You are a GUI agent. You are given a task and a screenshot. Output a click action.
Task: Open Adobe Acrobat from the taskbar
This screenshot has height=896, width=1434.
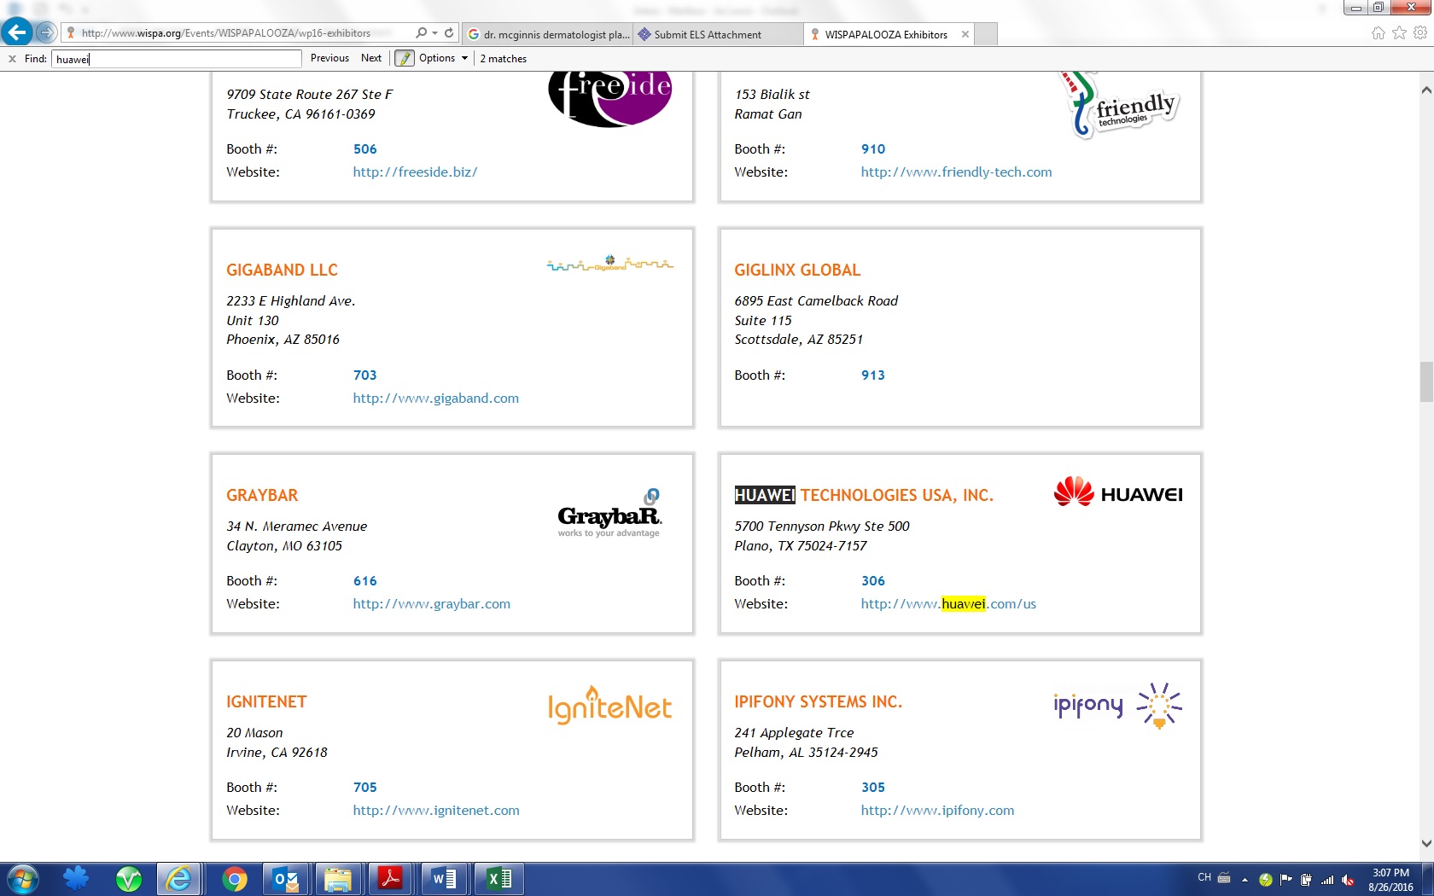click(x=391, y=879)
